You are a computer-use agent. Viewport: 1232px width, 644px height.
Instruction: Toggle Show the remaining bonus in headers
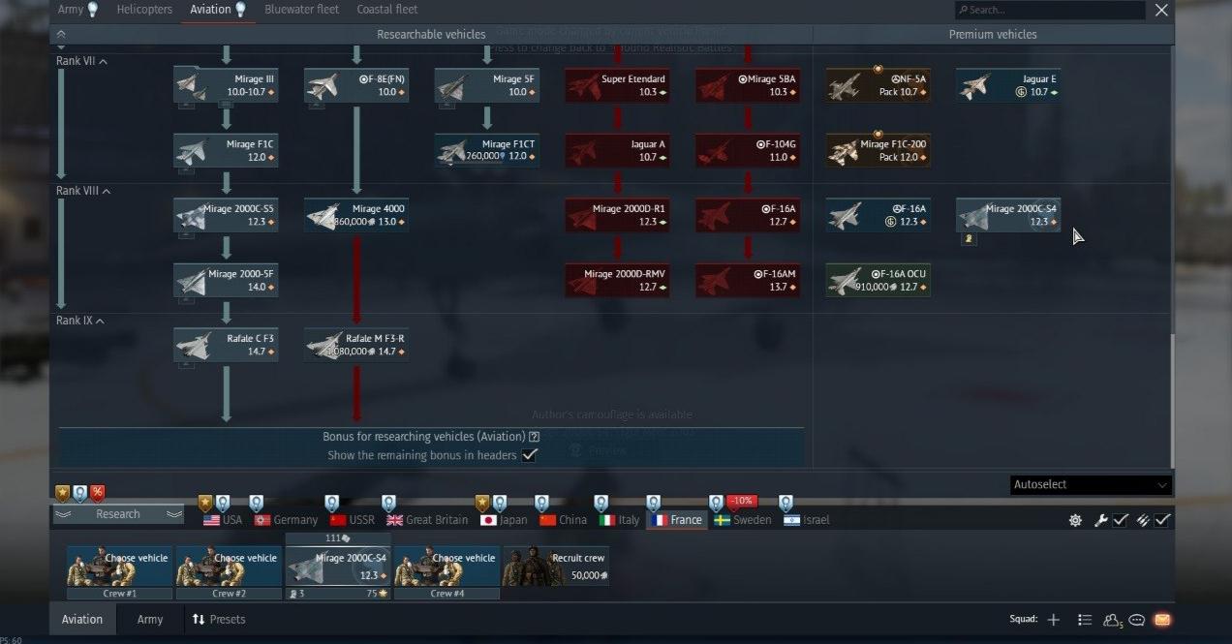pyautogui.click(x=529, y=455)
